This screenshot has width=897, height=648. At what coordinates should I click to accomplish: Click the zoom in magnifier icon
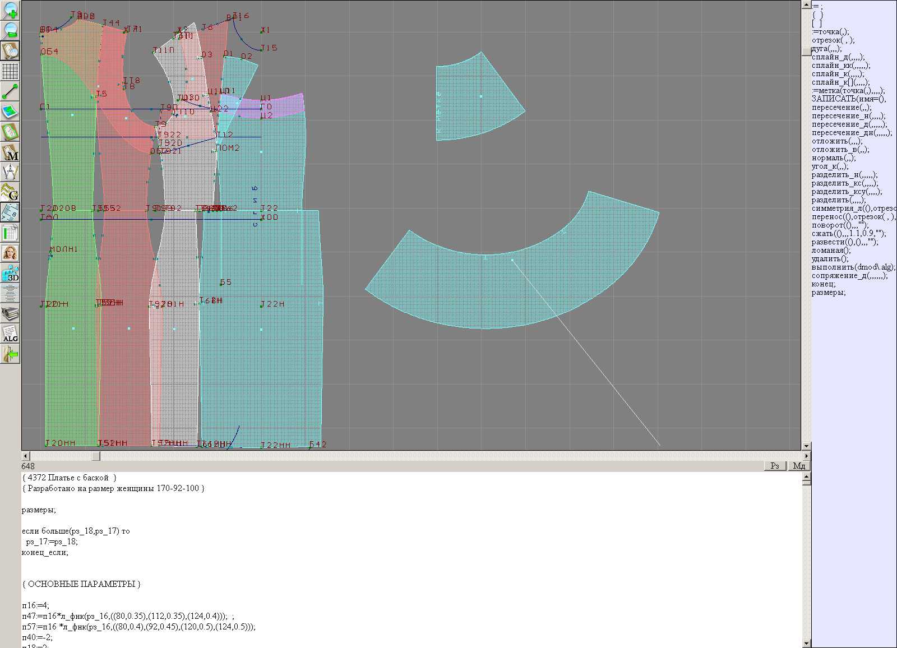click(x=10, y=10)
